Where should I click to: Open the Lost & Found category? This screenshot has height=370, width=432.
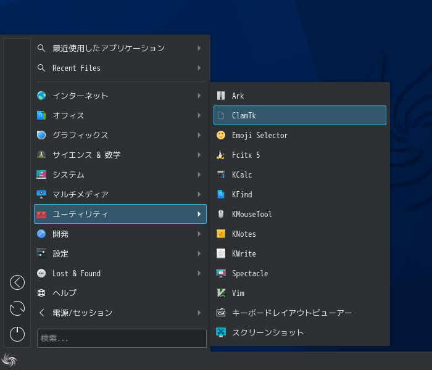[120, 273]
